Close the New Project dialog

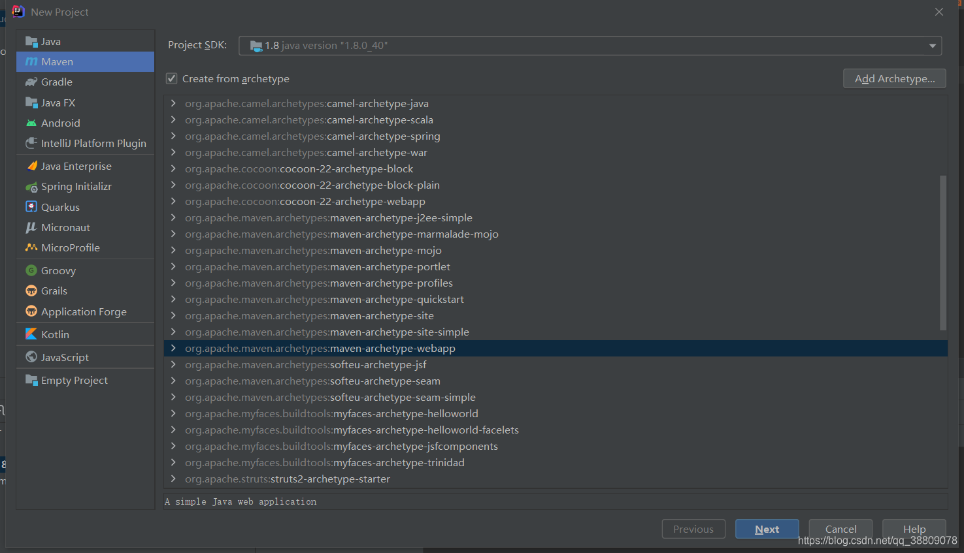[939, 12]
